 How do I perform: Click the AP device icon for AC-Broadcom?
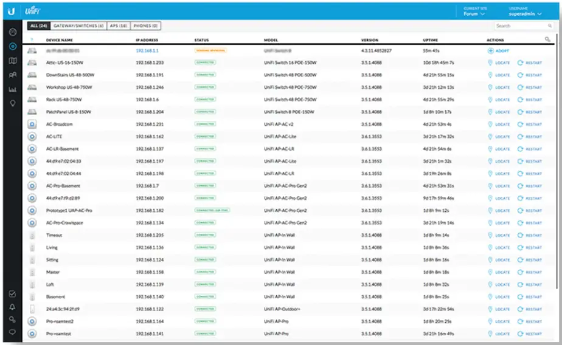(x=32, y=124)
